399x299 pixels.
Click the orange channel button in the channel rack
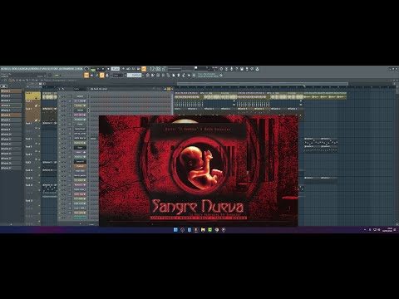pyautogui.click(x=80, y=166)
